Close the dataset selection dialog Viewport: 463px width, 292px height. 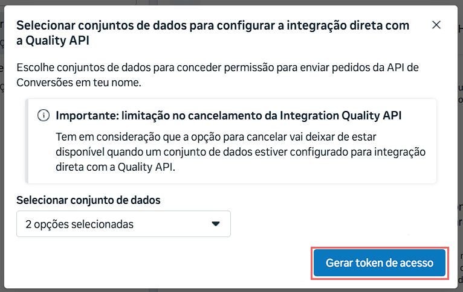(436, 25)
